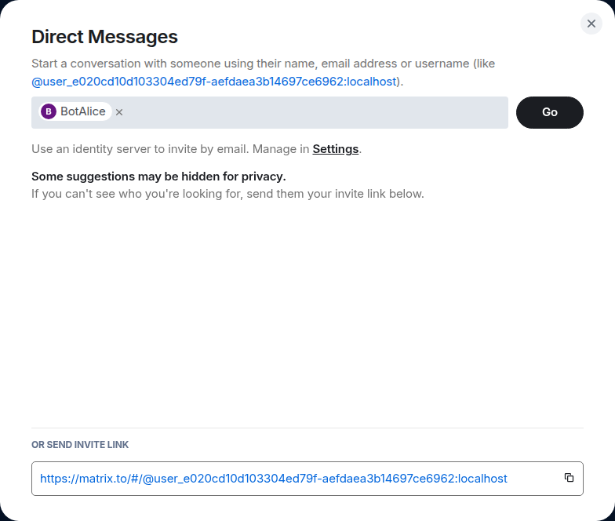Click 'If you can't see who you're looking for' text
615x521 pixels.
click(227, 193)
